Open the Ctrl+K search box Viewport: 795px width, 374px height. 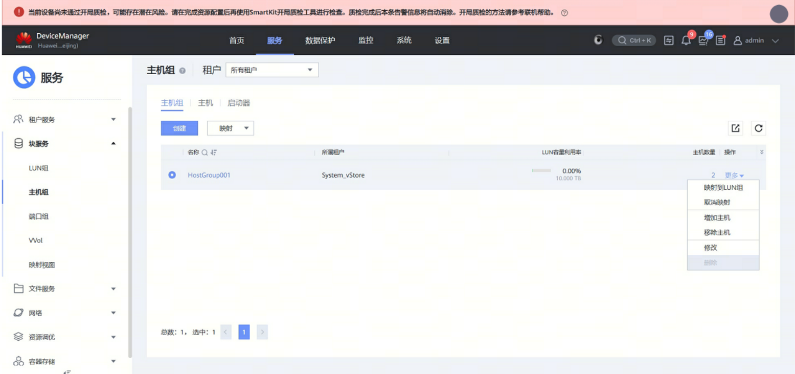634,40
